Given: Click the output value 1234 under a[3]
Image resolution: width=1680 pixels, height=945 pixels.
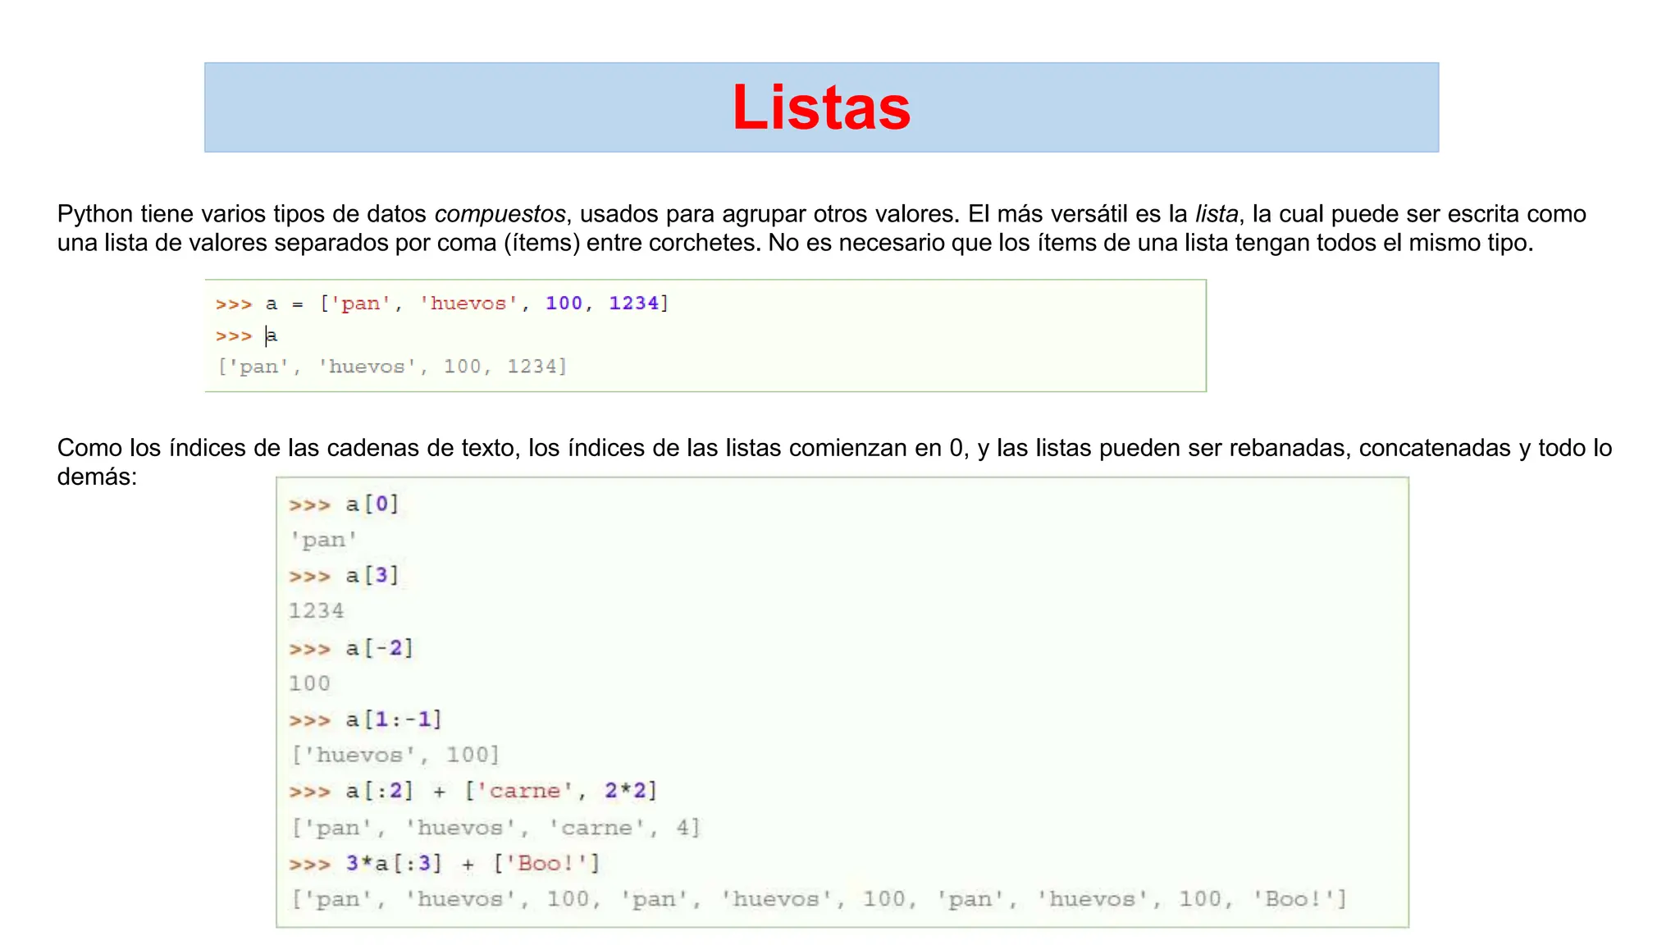Looking at the screenshot, I should [x=317, y=611].
